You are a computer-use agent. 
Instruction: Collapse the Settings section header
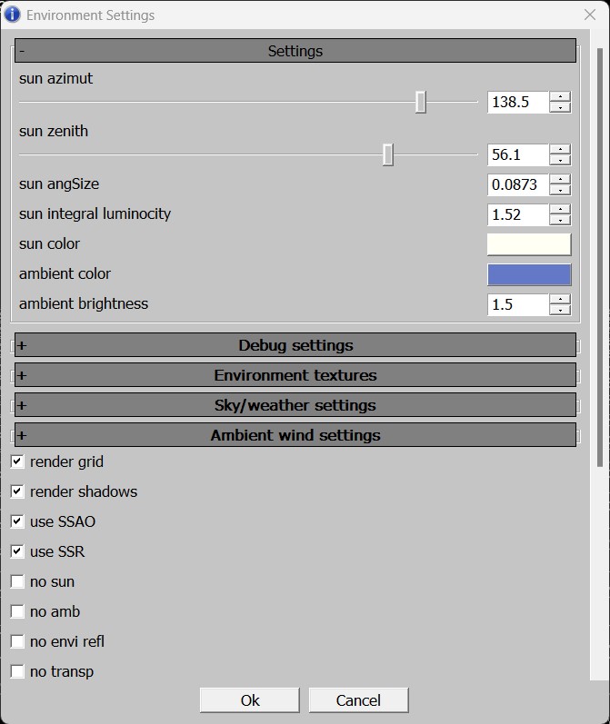(x=295, y=50)
